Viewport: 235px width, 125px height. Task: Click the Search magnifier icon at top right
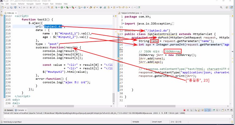pyautogui.click(x=221, y=7)
